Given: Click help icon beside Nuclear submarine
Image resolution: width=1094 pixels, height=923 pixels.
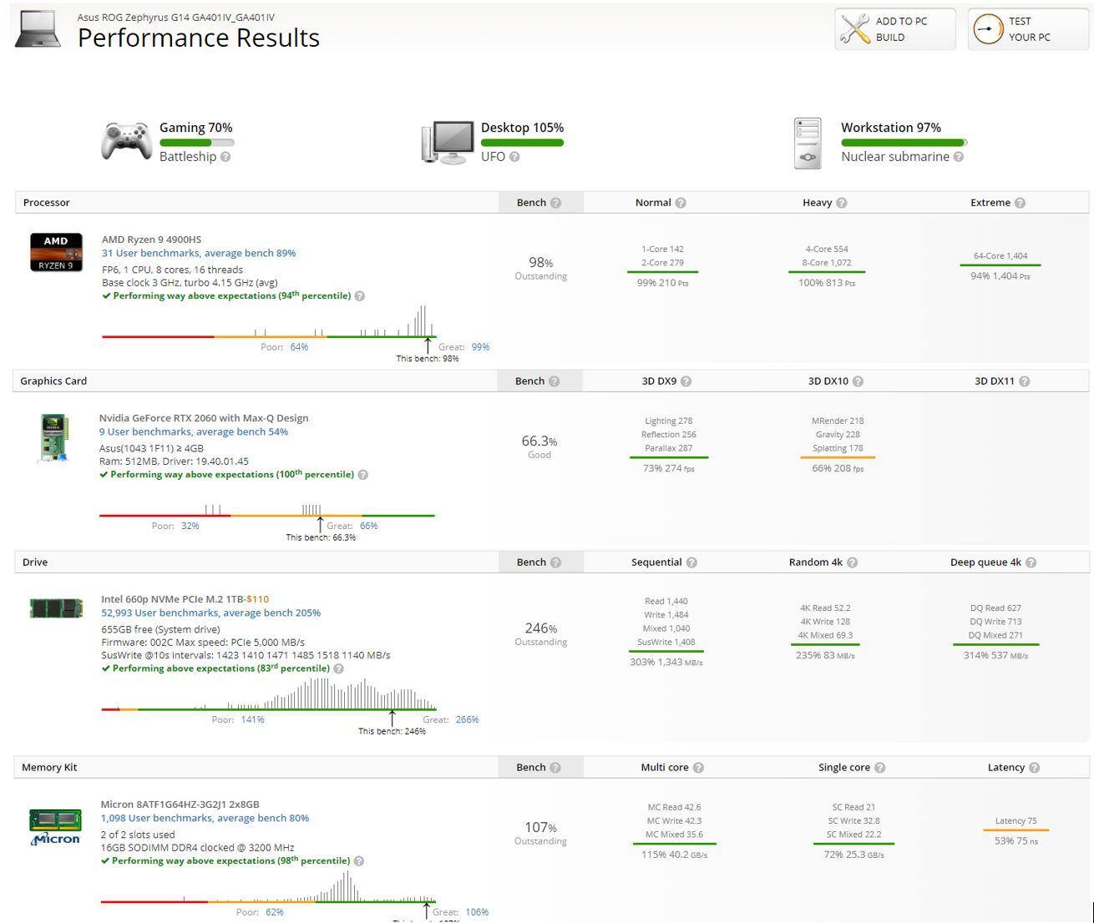Looking at the screenshot, I should tap(959, 157).
